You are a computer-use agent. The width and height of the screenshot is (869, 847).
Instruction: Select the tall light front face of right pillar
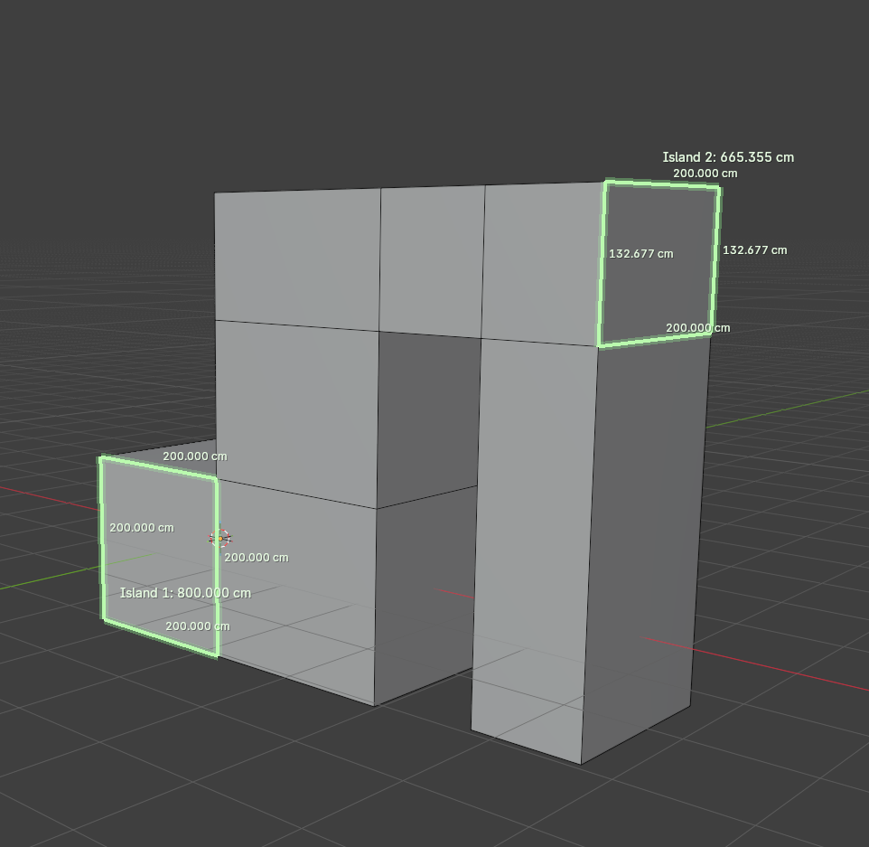532,532
